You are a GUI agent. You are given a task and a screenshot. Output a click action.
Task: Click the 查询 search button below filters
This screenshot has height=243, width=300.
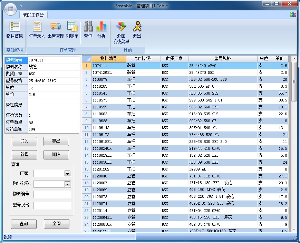(x=24, y=224)
